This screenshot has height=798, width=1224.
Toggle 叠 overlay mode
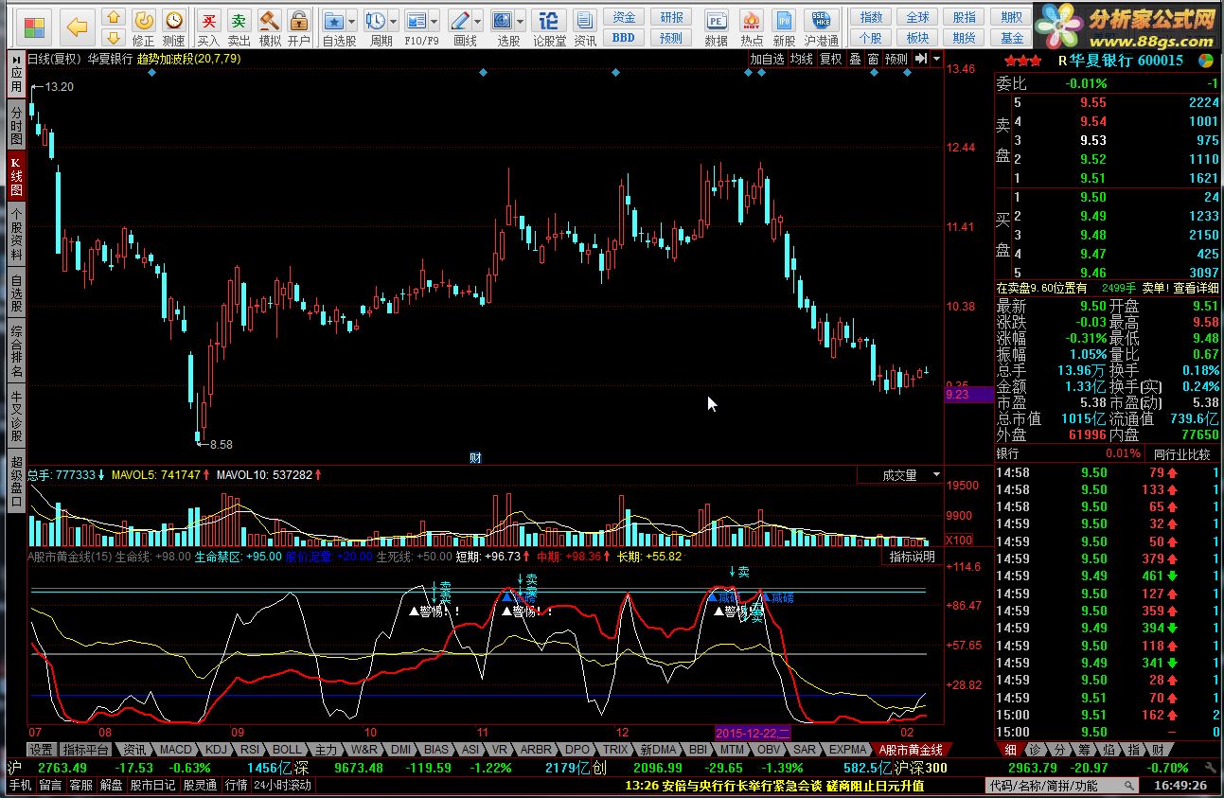[x=855, y=59]
